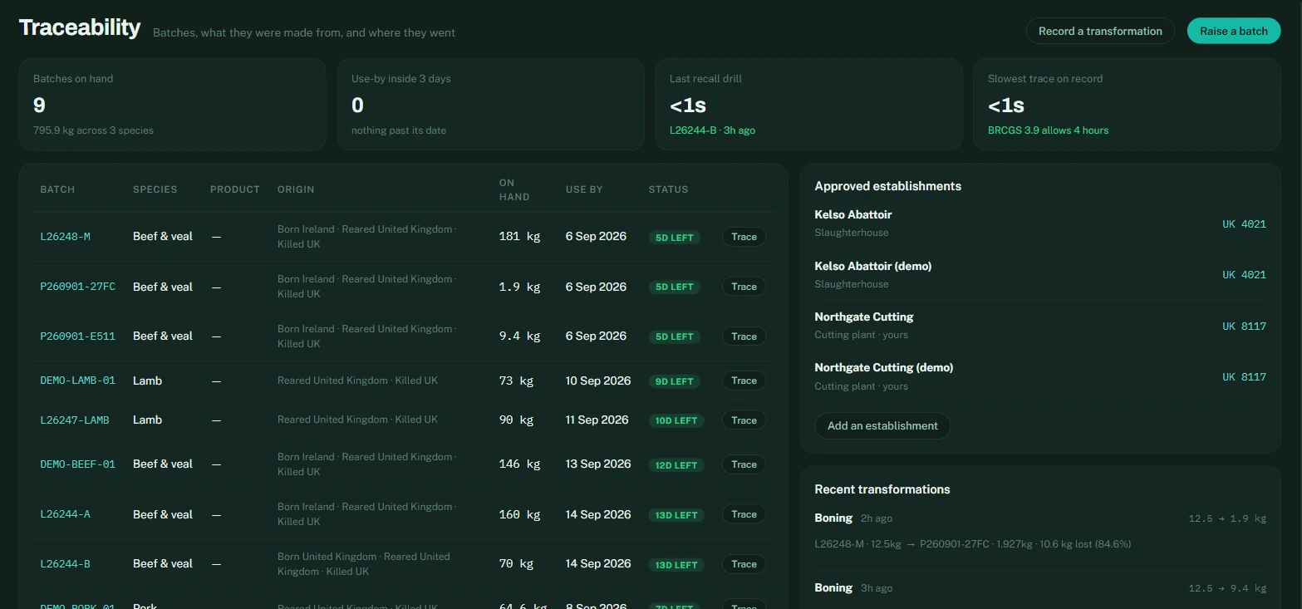1302x609 pixels.
Task: Open batch link DEMO-BEEF-01
Action: tap(78, 464)
